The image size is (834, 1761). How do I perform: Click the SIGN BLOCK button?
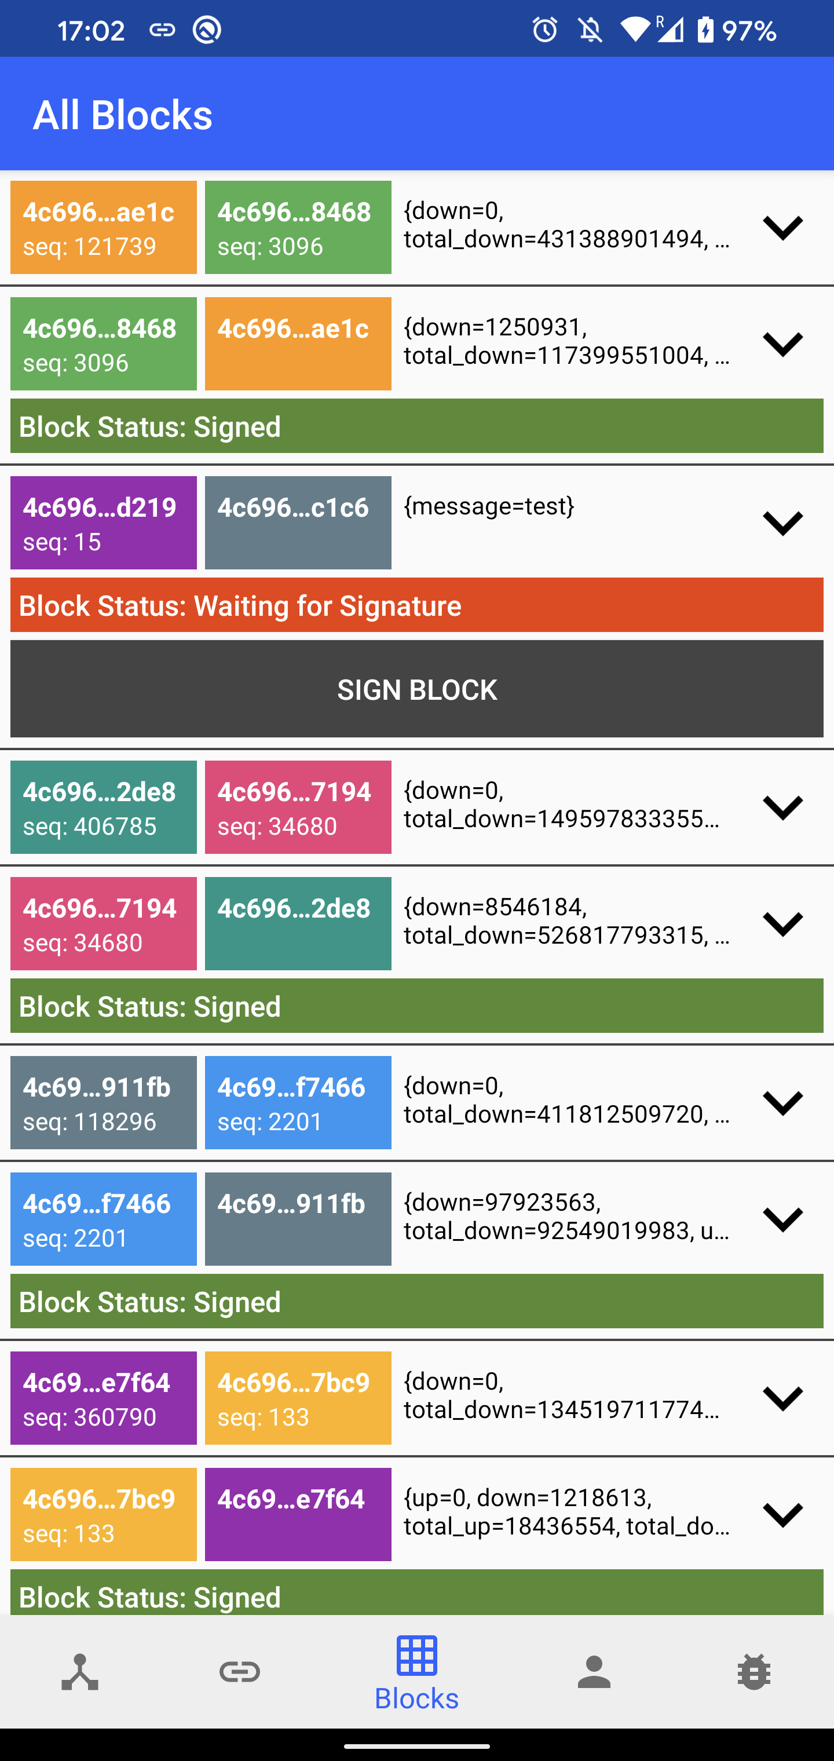coord(417,689)
